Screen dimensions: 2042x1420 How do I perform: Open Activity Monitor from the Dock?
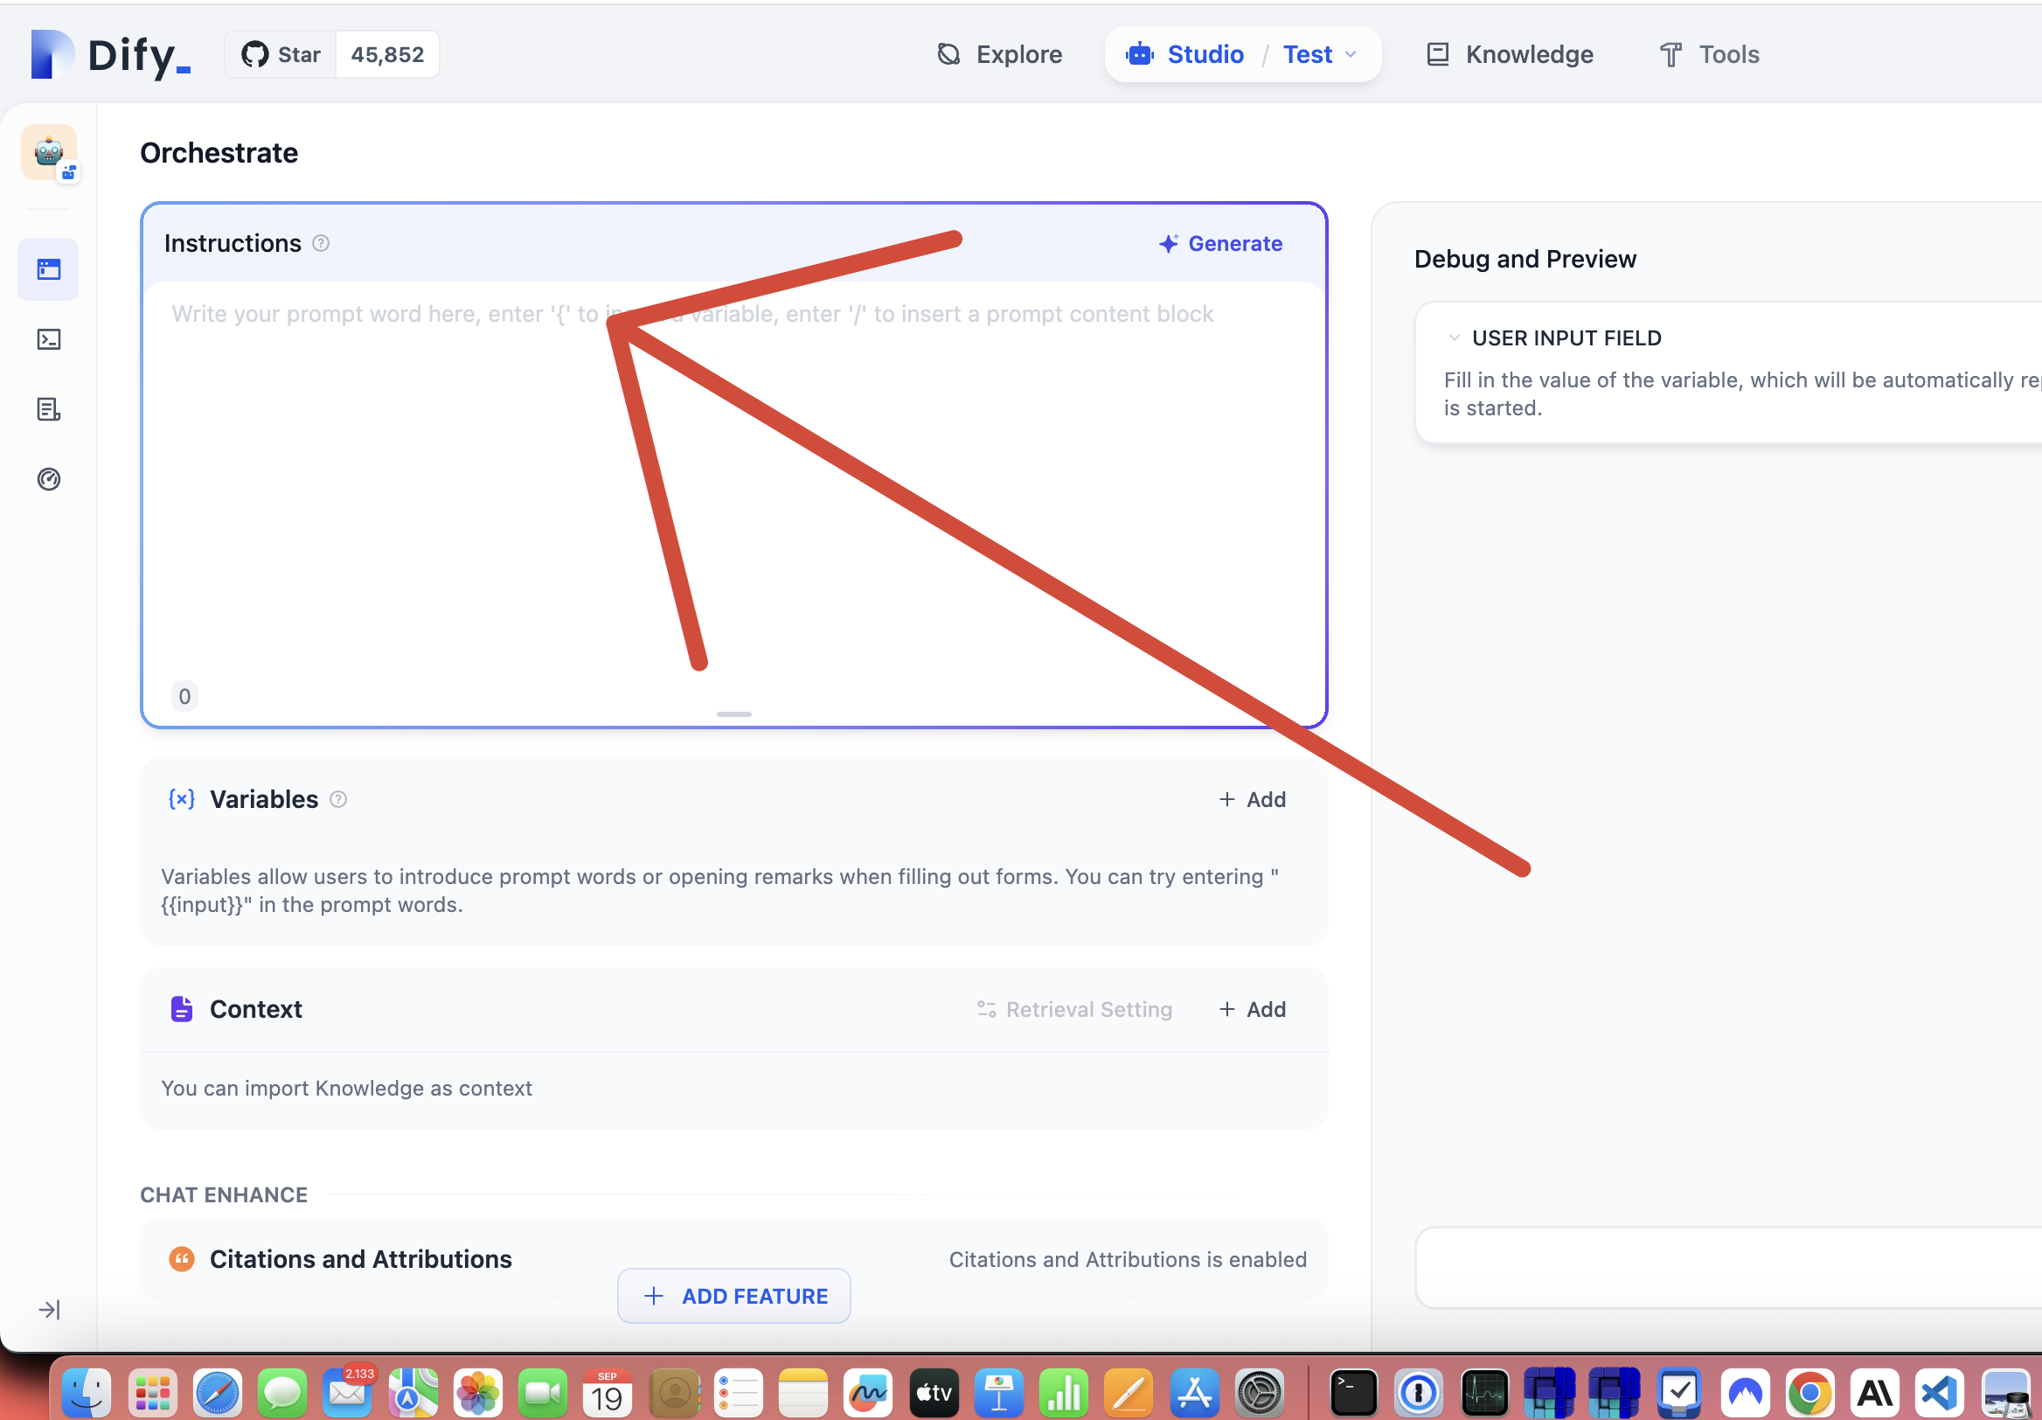coord(1484,1392)
